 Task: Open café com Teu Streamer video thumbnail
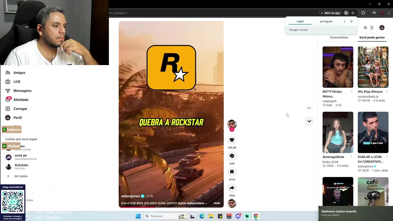point(373,192)
